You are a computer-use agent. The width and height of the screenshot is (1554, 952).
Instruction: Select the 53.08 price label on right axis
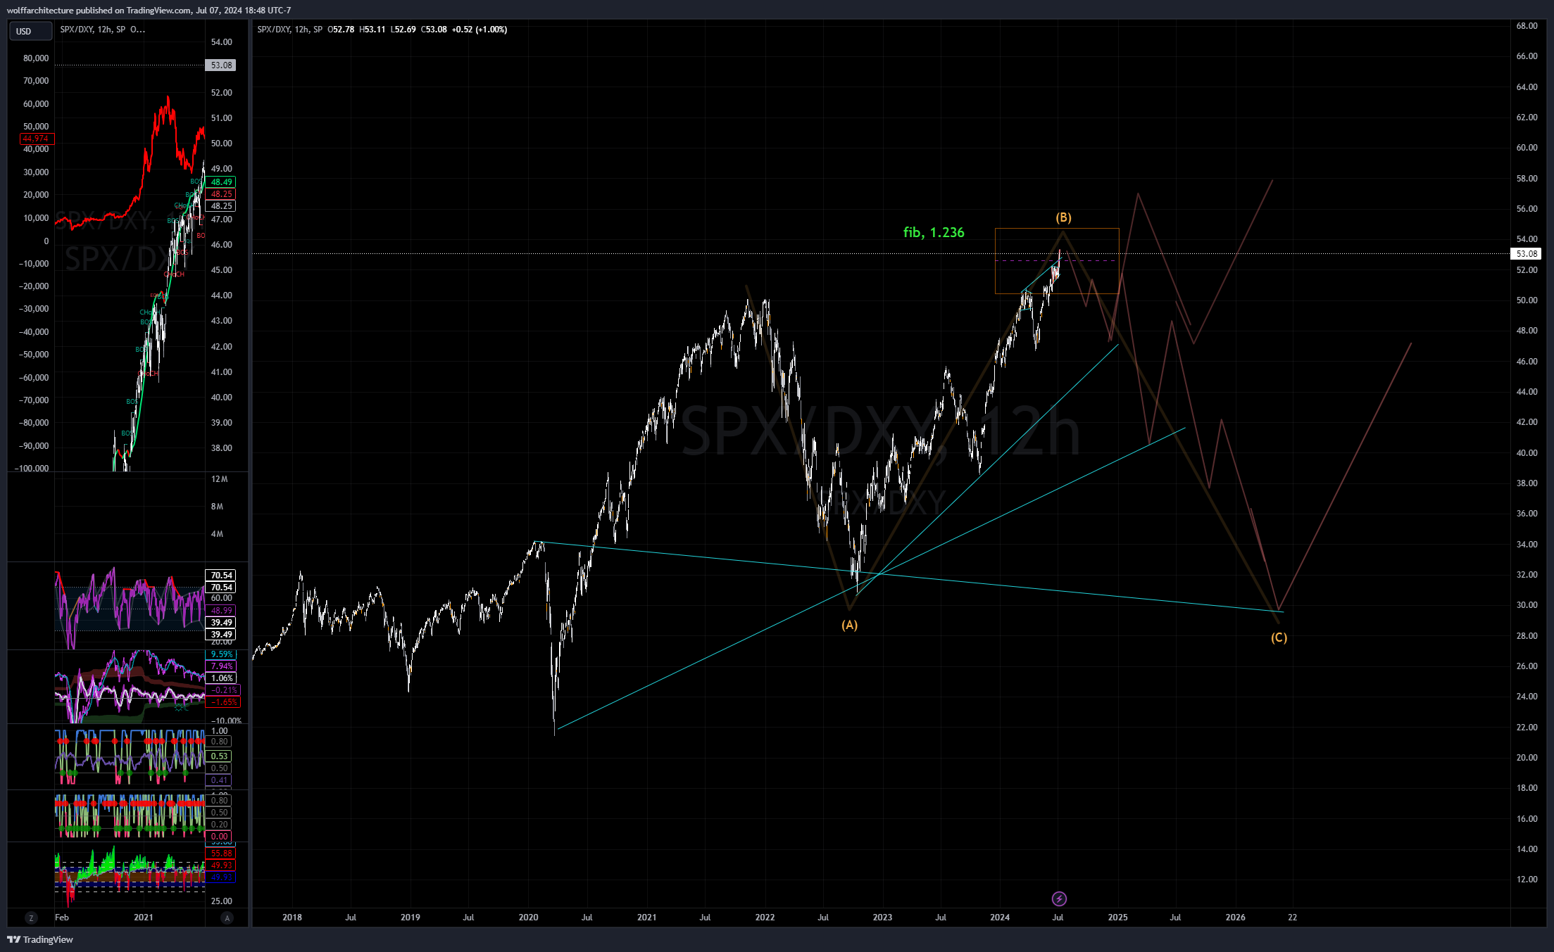(1527, 254)
